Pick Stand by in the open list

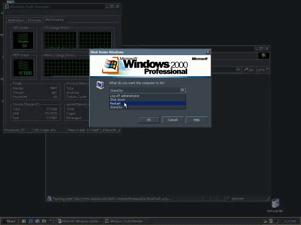(147, 107)
